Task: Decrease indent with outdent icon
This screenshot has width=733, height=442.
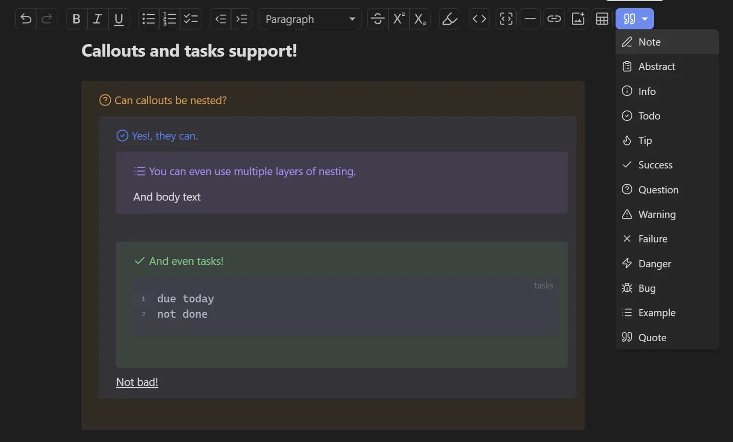Action: pos(221,19)
